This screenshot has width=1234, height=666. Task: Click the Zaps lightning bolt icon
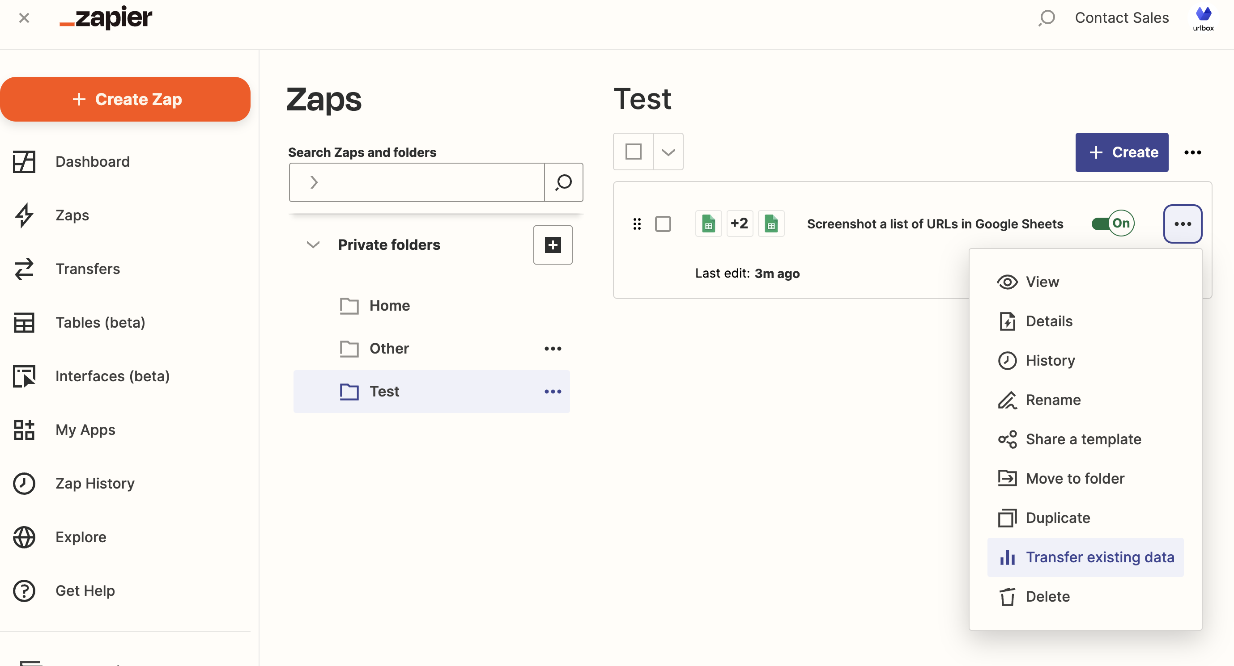click(x=24, y=215)
